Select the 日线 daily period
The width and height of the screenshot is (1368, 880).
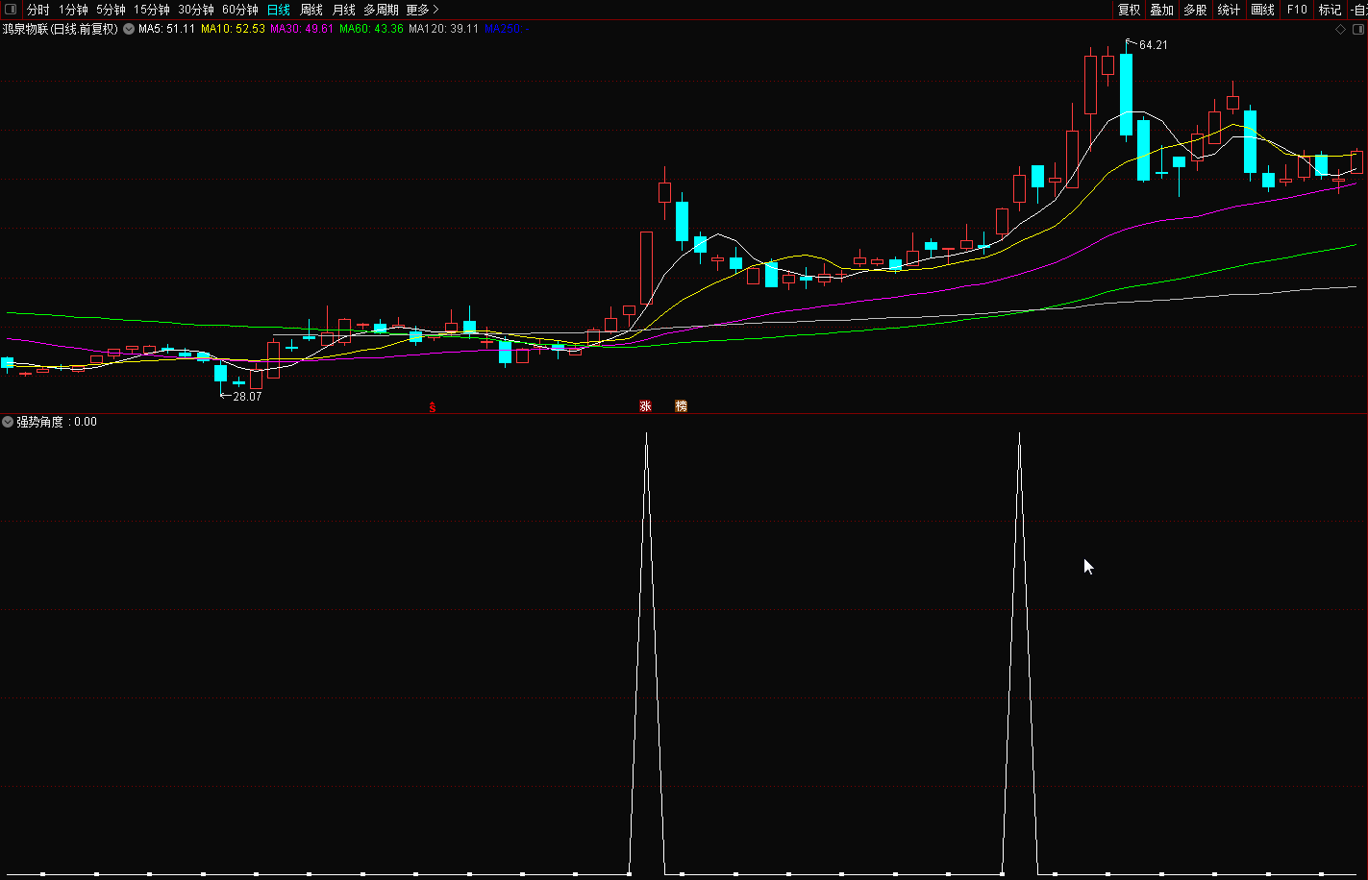[279, 10]
